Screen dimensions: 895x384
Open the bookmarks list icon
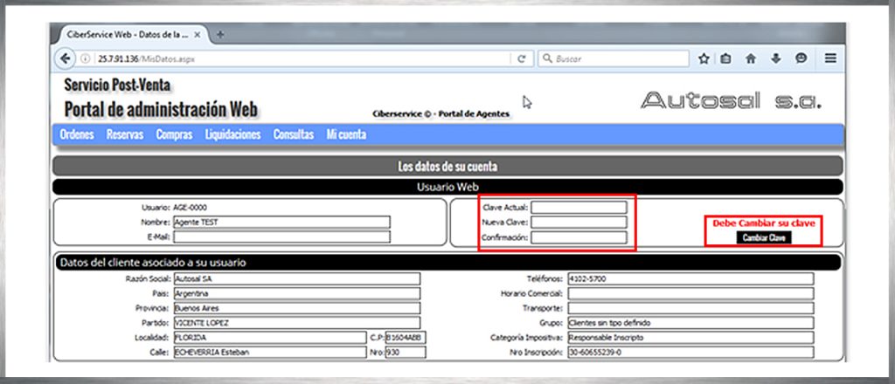725,58
